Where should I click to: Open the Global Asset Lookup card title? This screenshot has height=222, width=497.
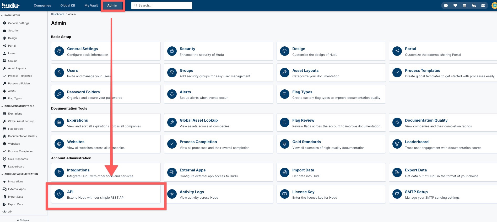(199, 120)
